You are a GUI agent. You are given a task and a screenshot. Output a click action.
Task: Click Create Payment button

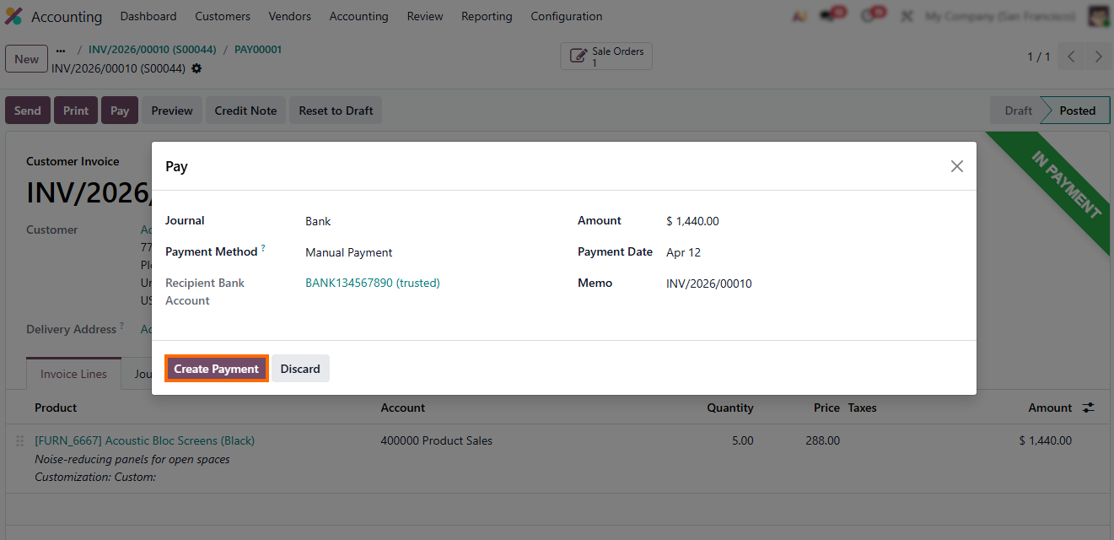(217, 369)
